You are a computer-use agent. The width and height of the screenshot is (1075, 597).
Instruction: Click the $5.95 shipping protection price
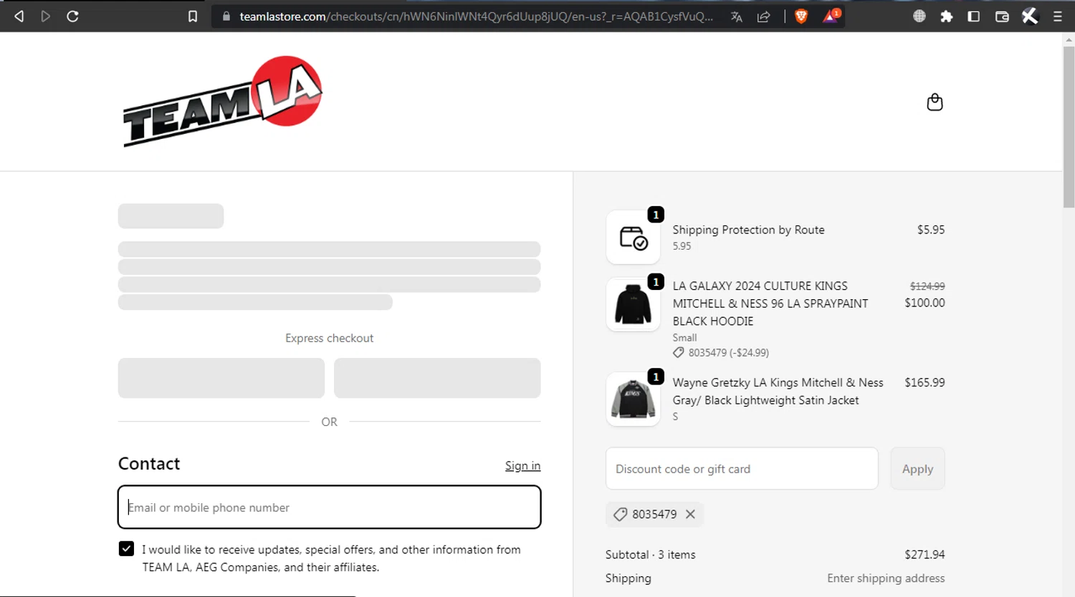pyautogui.click(x=931, y=230)
